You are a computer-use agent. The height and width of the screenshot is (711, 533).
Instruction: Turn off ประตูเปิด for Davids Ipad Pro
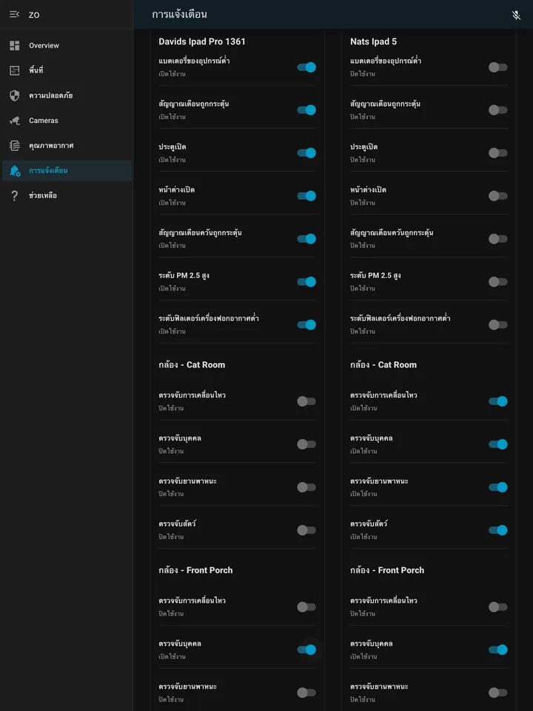306,153
